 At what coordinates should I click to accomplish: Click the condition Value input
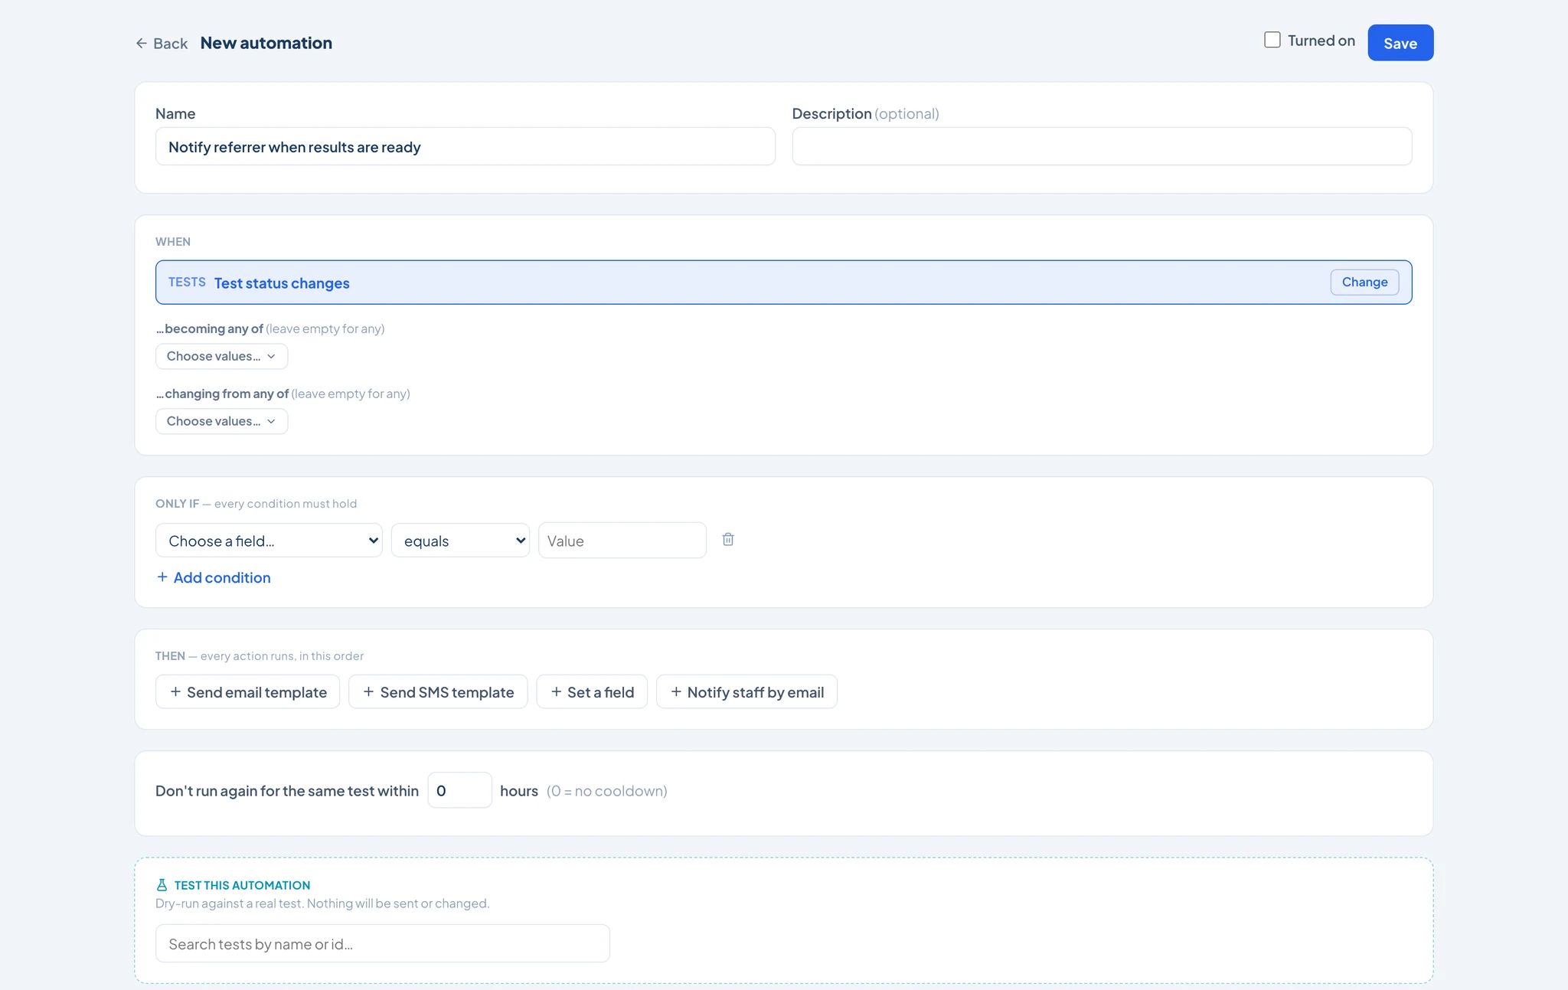pyautogui.click(x=622, y=541)
